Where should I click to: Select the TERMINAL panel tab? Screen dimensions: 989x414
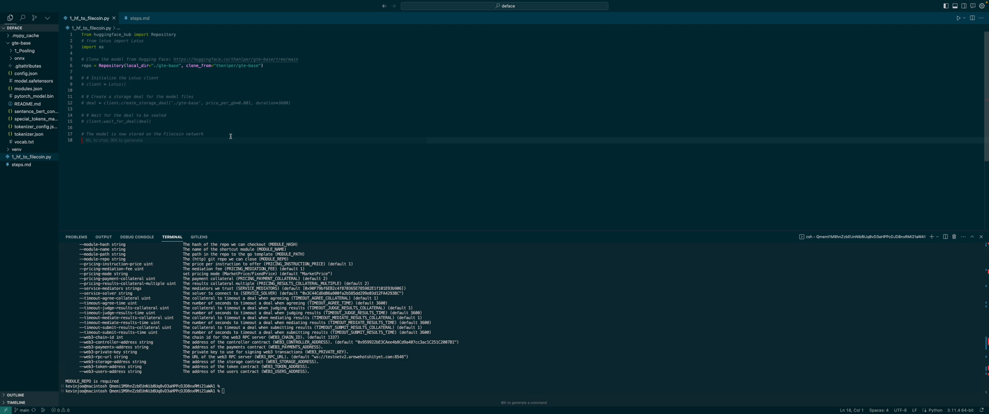click(172, 237)
